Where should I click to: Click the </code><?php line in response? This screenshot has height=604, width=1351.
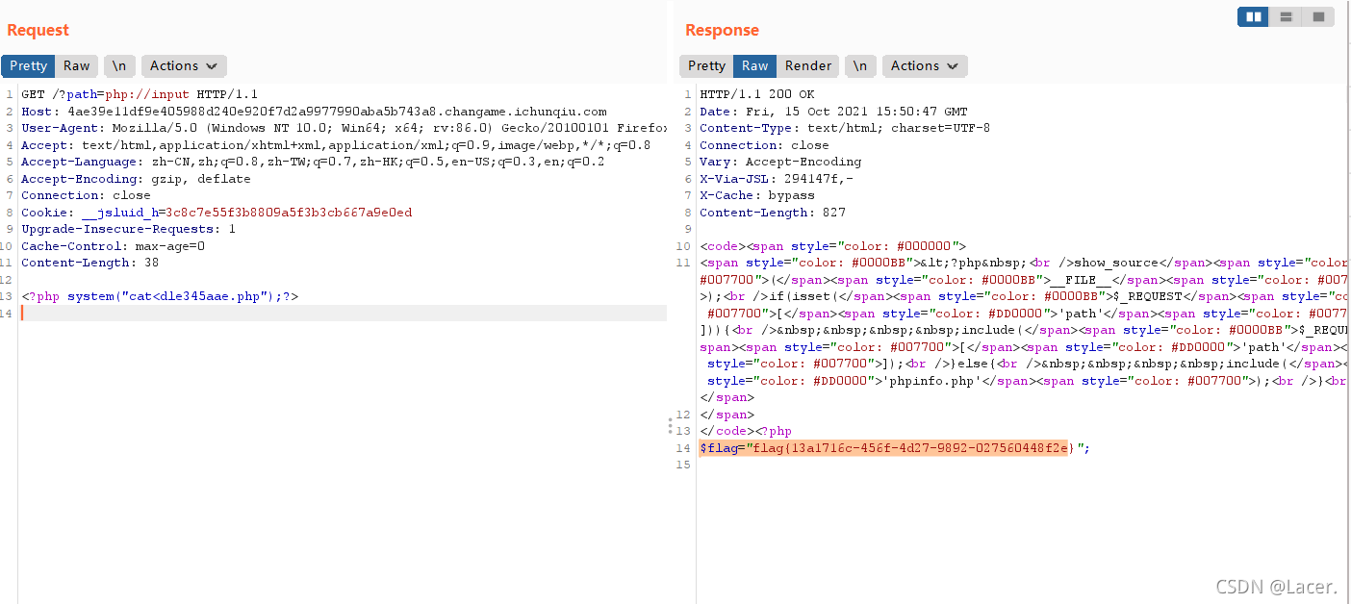click(x=746, y=431)
